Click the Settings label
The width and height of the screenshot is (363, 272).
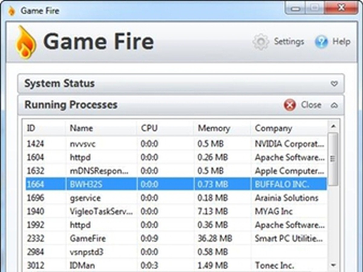tap(289, 42)
